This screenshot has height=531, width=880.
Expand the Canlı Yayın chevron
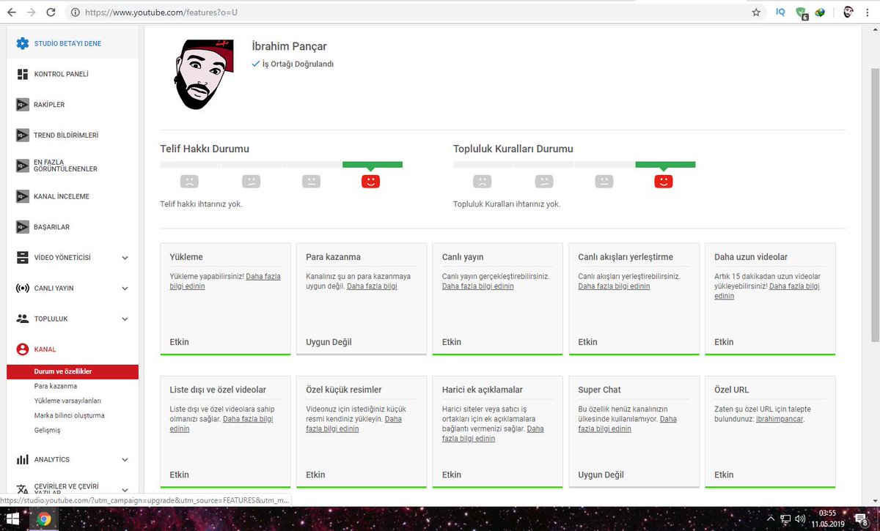(x=125, y=288)
